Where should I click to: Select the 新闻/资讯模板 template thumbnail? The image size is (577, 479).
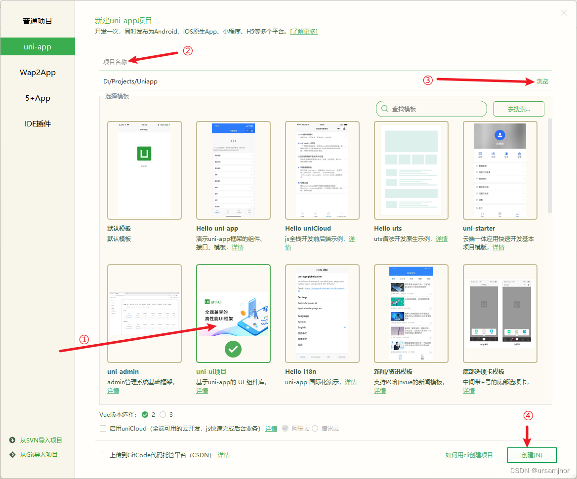coord(411,314)
